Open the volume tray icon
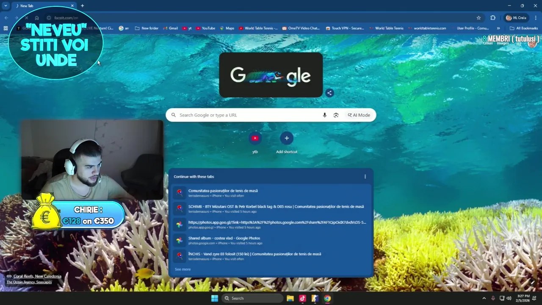This screenshot has height=305, width=542. click(508, 298)
